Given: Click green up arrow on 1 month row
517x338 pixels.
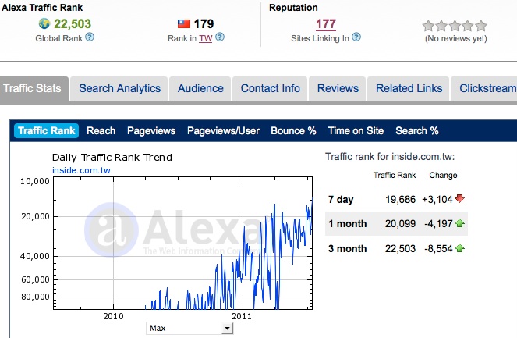Looking at the screenshot, I should coord(459,223).
